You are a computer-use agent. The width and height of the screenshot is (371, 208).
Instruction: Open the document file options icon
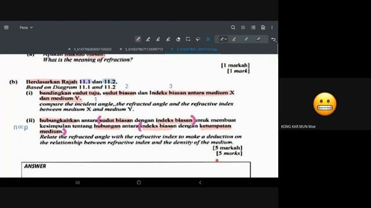click(x=263, y=28)
